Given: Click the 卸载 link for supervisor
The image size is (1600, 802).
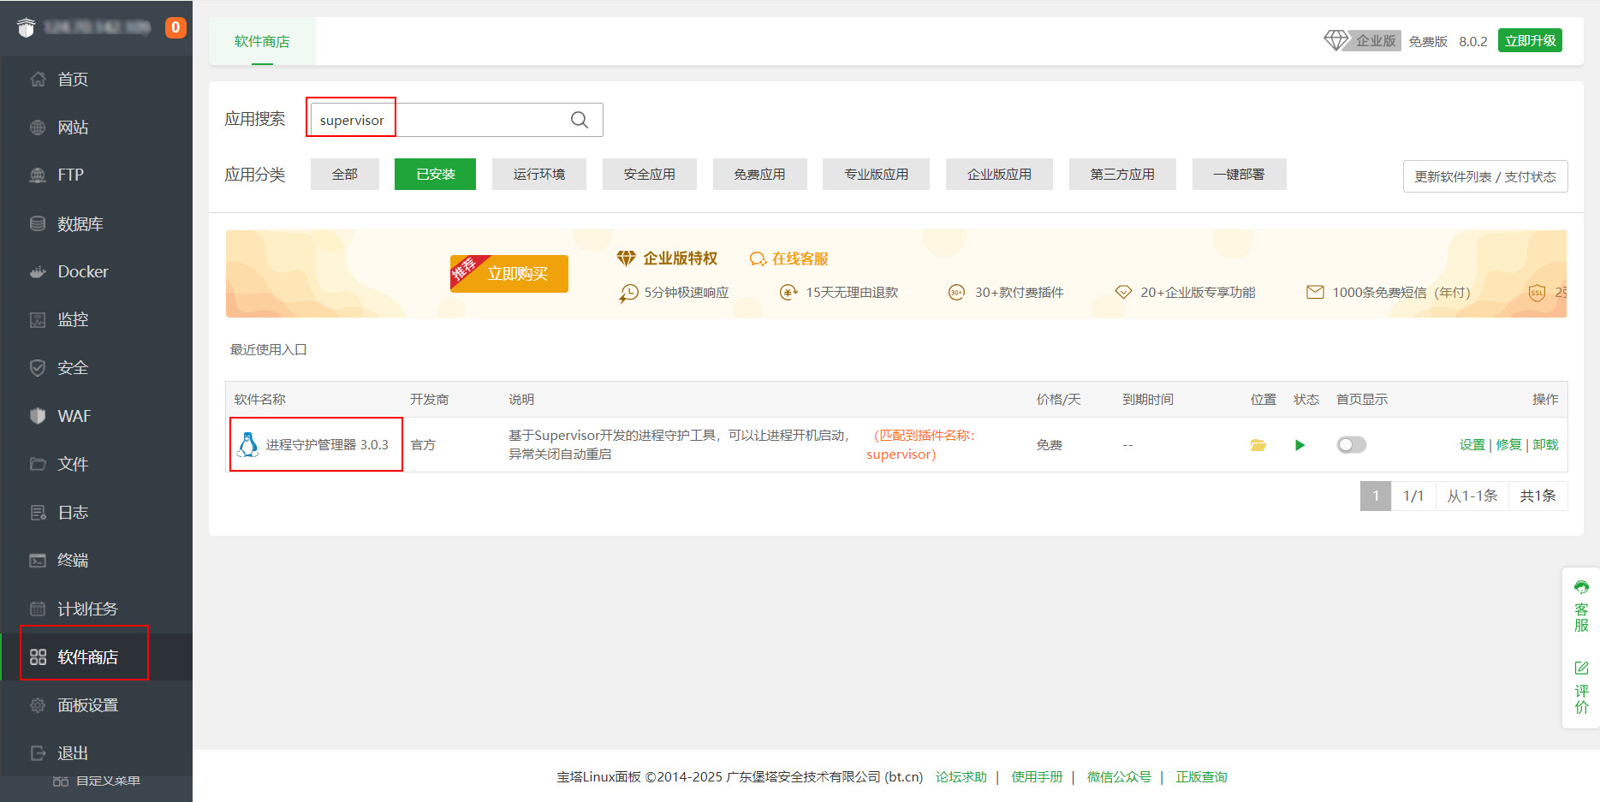Looking at the screenshot, I should pos(1545,445).
